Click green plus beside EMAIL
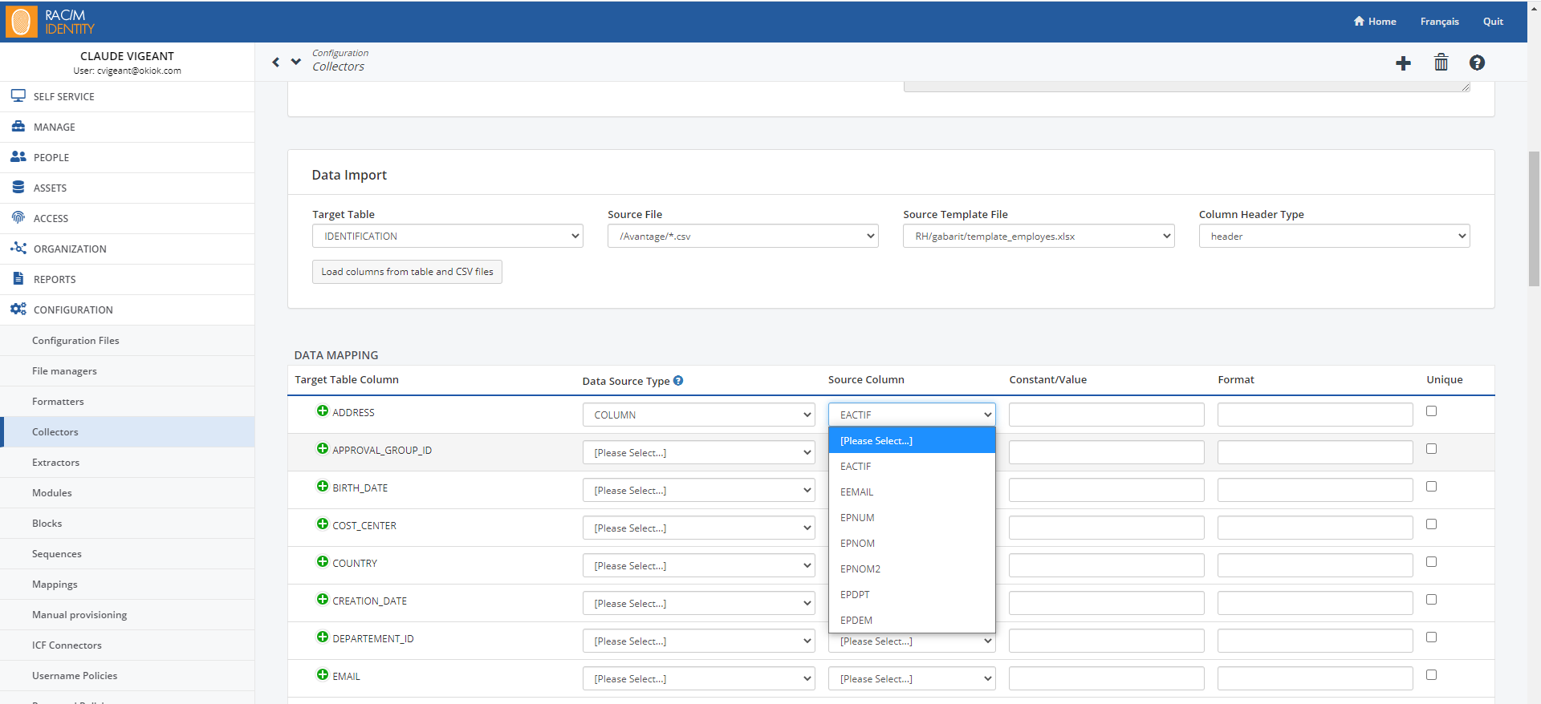Viewport: 1541px width, 704px height. pyautogui.click(x=323, y=675)
